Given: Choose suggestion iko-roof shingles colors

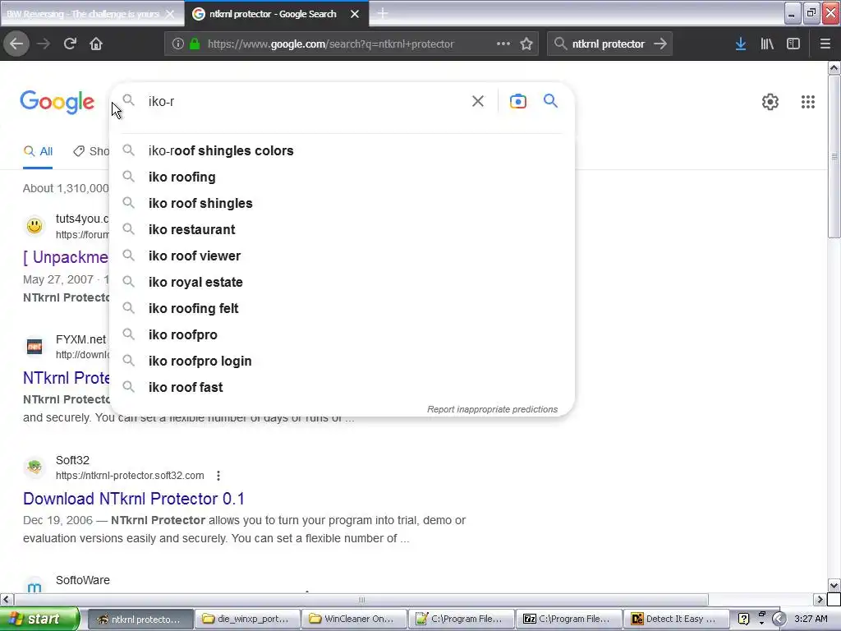Looking at the screenshot, I should pyautogui.click(x=342, y=151).
